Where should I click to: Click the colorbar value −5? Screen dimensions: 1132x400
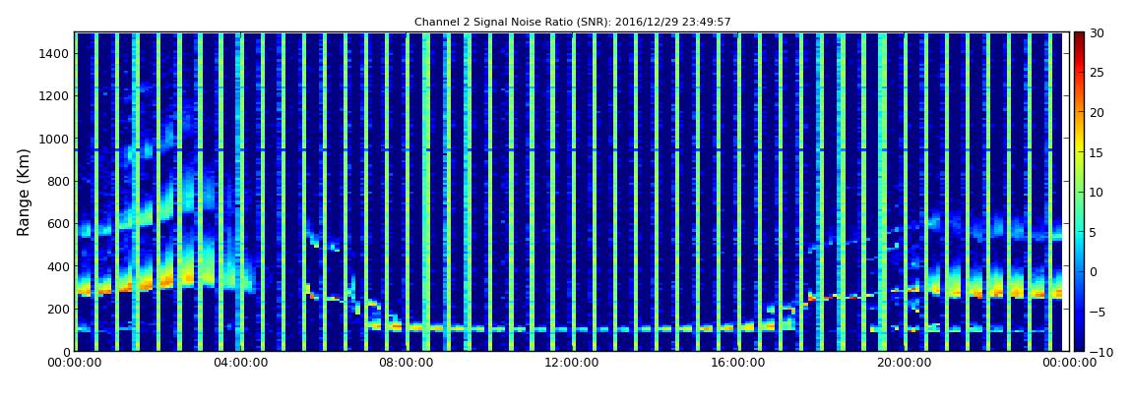point(1097,313)
